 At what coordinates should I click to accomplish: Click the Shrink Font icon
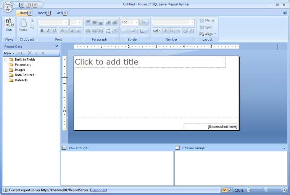pos(79,30)
